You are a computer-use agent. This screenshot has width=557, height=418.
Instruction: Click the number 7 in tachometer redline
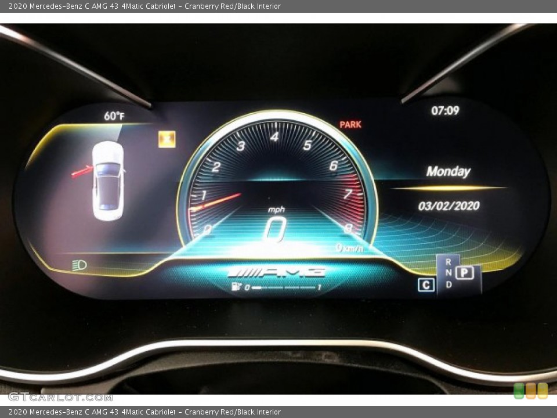pyautogui.click(x=348, y=194)
